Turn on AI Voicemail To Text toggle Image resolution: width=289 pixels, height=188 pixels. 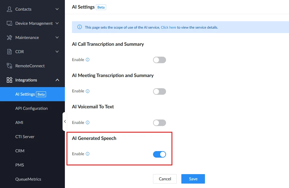pos(160,123)
